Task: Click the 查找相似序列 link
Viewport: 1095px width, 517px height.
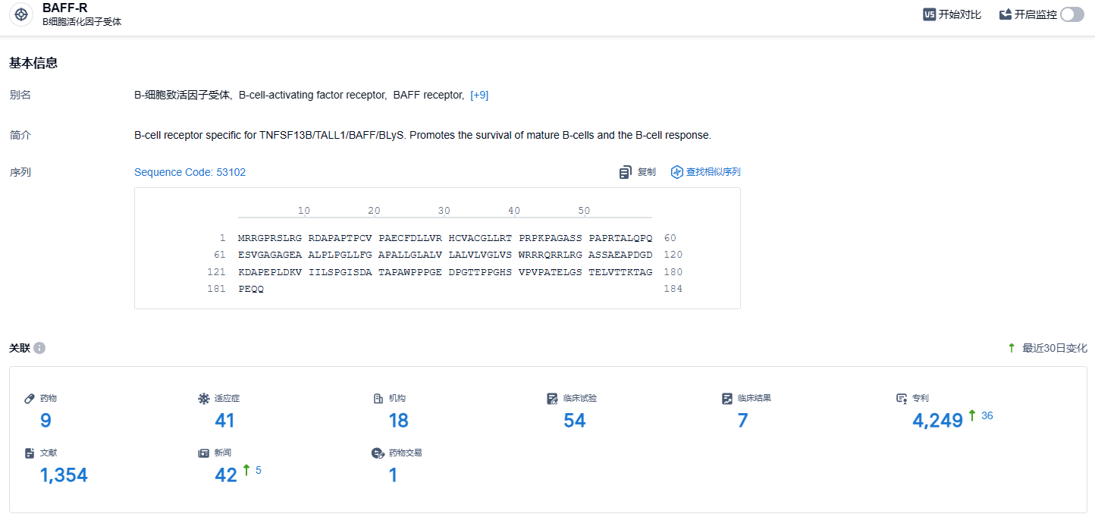Action: 713,172
